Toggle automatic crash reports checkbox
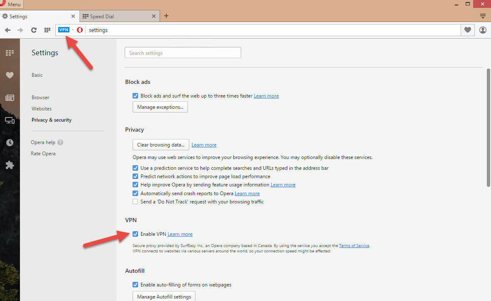 click(135, 193)
